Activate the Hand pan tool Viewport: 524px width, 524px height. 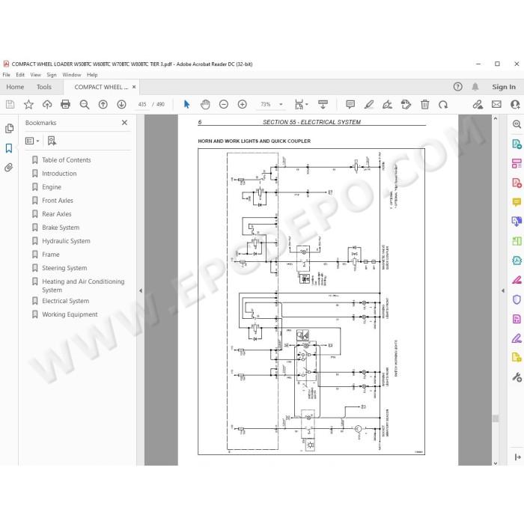[x=205, y=105]
